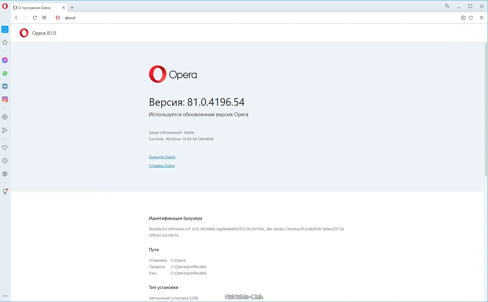Open Instagram in the sidebar
This screenshot has width=488, height=302.
point(5,99)
